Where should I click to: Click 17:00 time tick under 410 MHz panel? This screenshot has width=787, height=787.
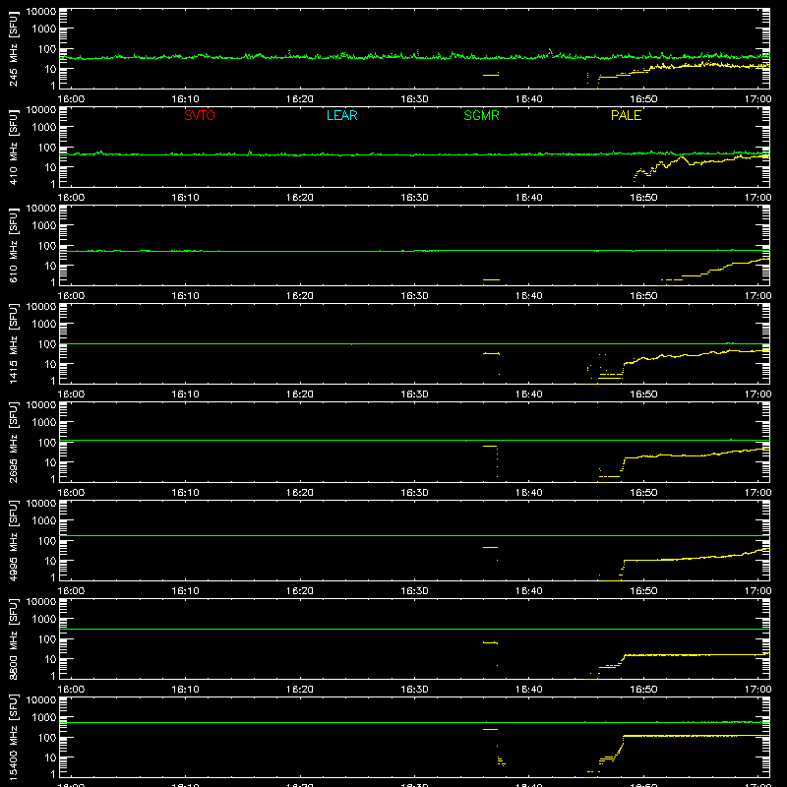[757, 198]
